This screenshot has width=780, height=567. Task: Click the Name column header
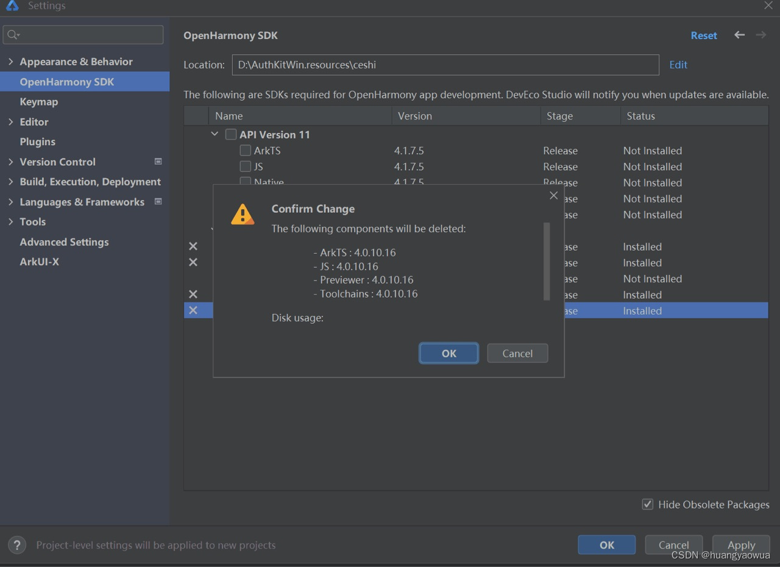click(300, 116)
